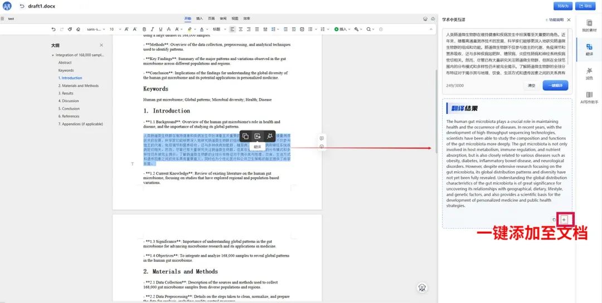Switch to the 页面 tab

[x=211, y=18]
